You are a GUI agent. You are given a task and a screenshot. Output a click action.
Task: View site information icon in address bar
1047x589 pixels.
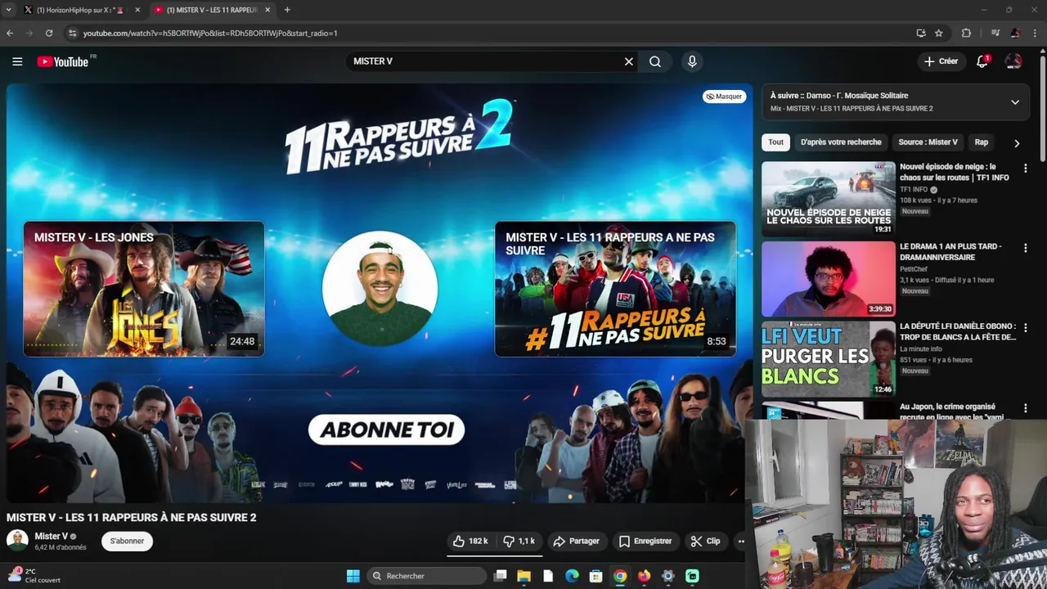pyautogui.click(x=72, y=33)
